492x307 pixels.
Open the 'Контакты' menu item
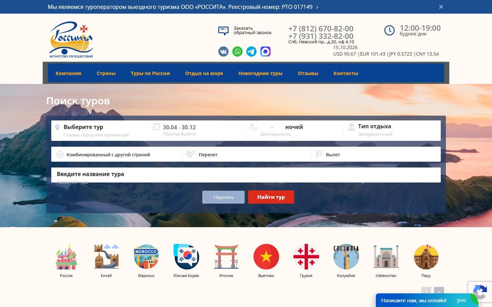click(x=346, y=73)
